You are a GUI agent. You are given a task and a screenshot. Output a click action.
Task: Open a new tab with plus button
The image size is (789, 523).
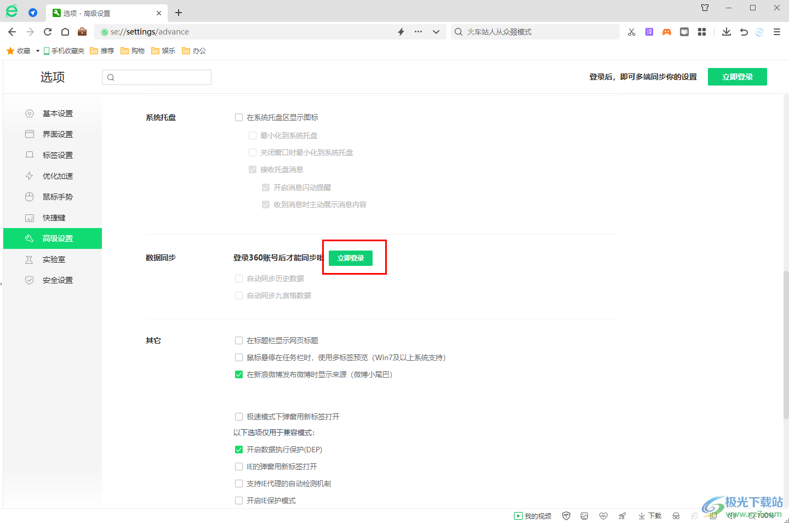[x=179, y=13]
